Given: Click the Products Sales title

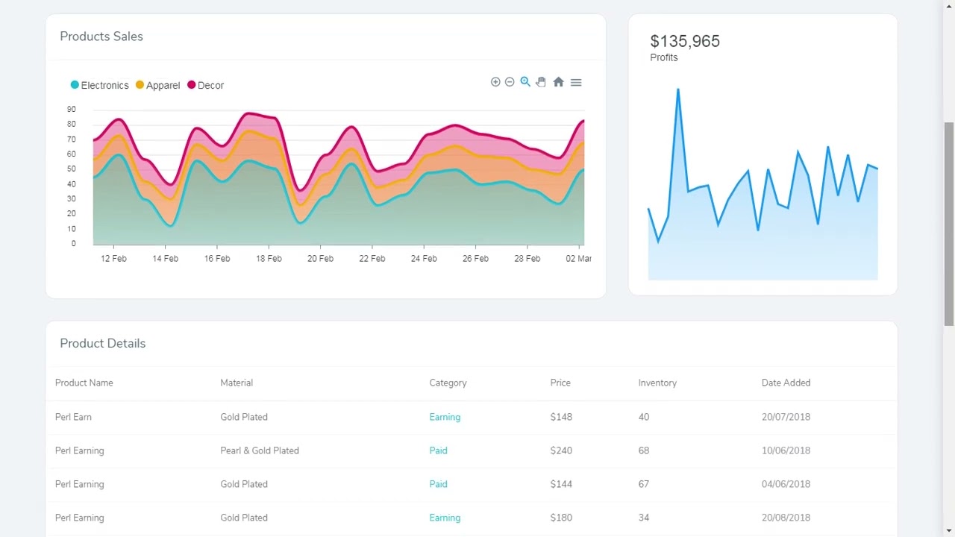Looking at the screenshot, I should pyautogui.click(x=101, y=37).
